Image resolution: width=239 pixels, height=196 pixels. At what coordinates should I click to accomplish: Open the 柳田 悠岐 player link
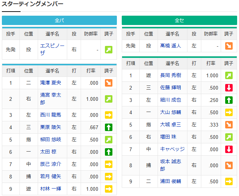(x=50, y=140)
